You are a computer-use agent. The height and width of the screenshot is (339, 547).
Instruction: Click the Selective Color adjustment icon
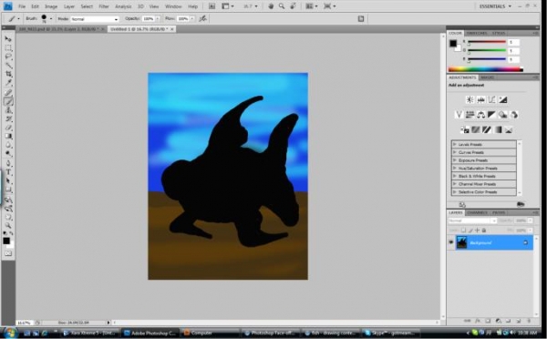point(509,130)
